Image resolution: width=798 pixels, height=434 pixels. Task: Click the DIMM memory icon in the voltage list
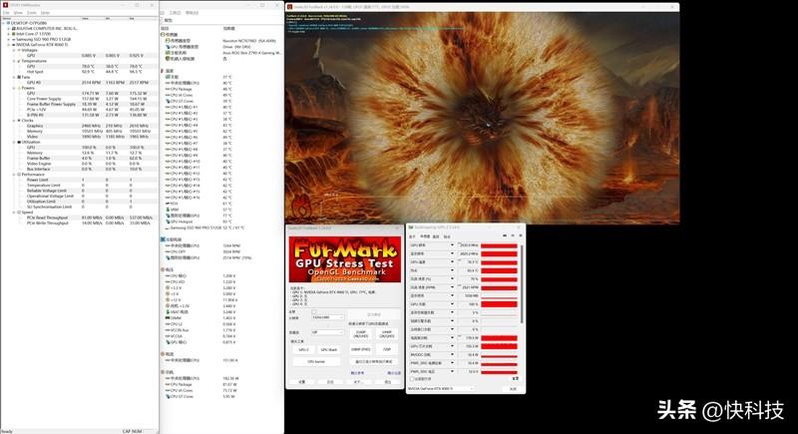(167, 318)
